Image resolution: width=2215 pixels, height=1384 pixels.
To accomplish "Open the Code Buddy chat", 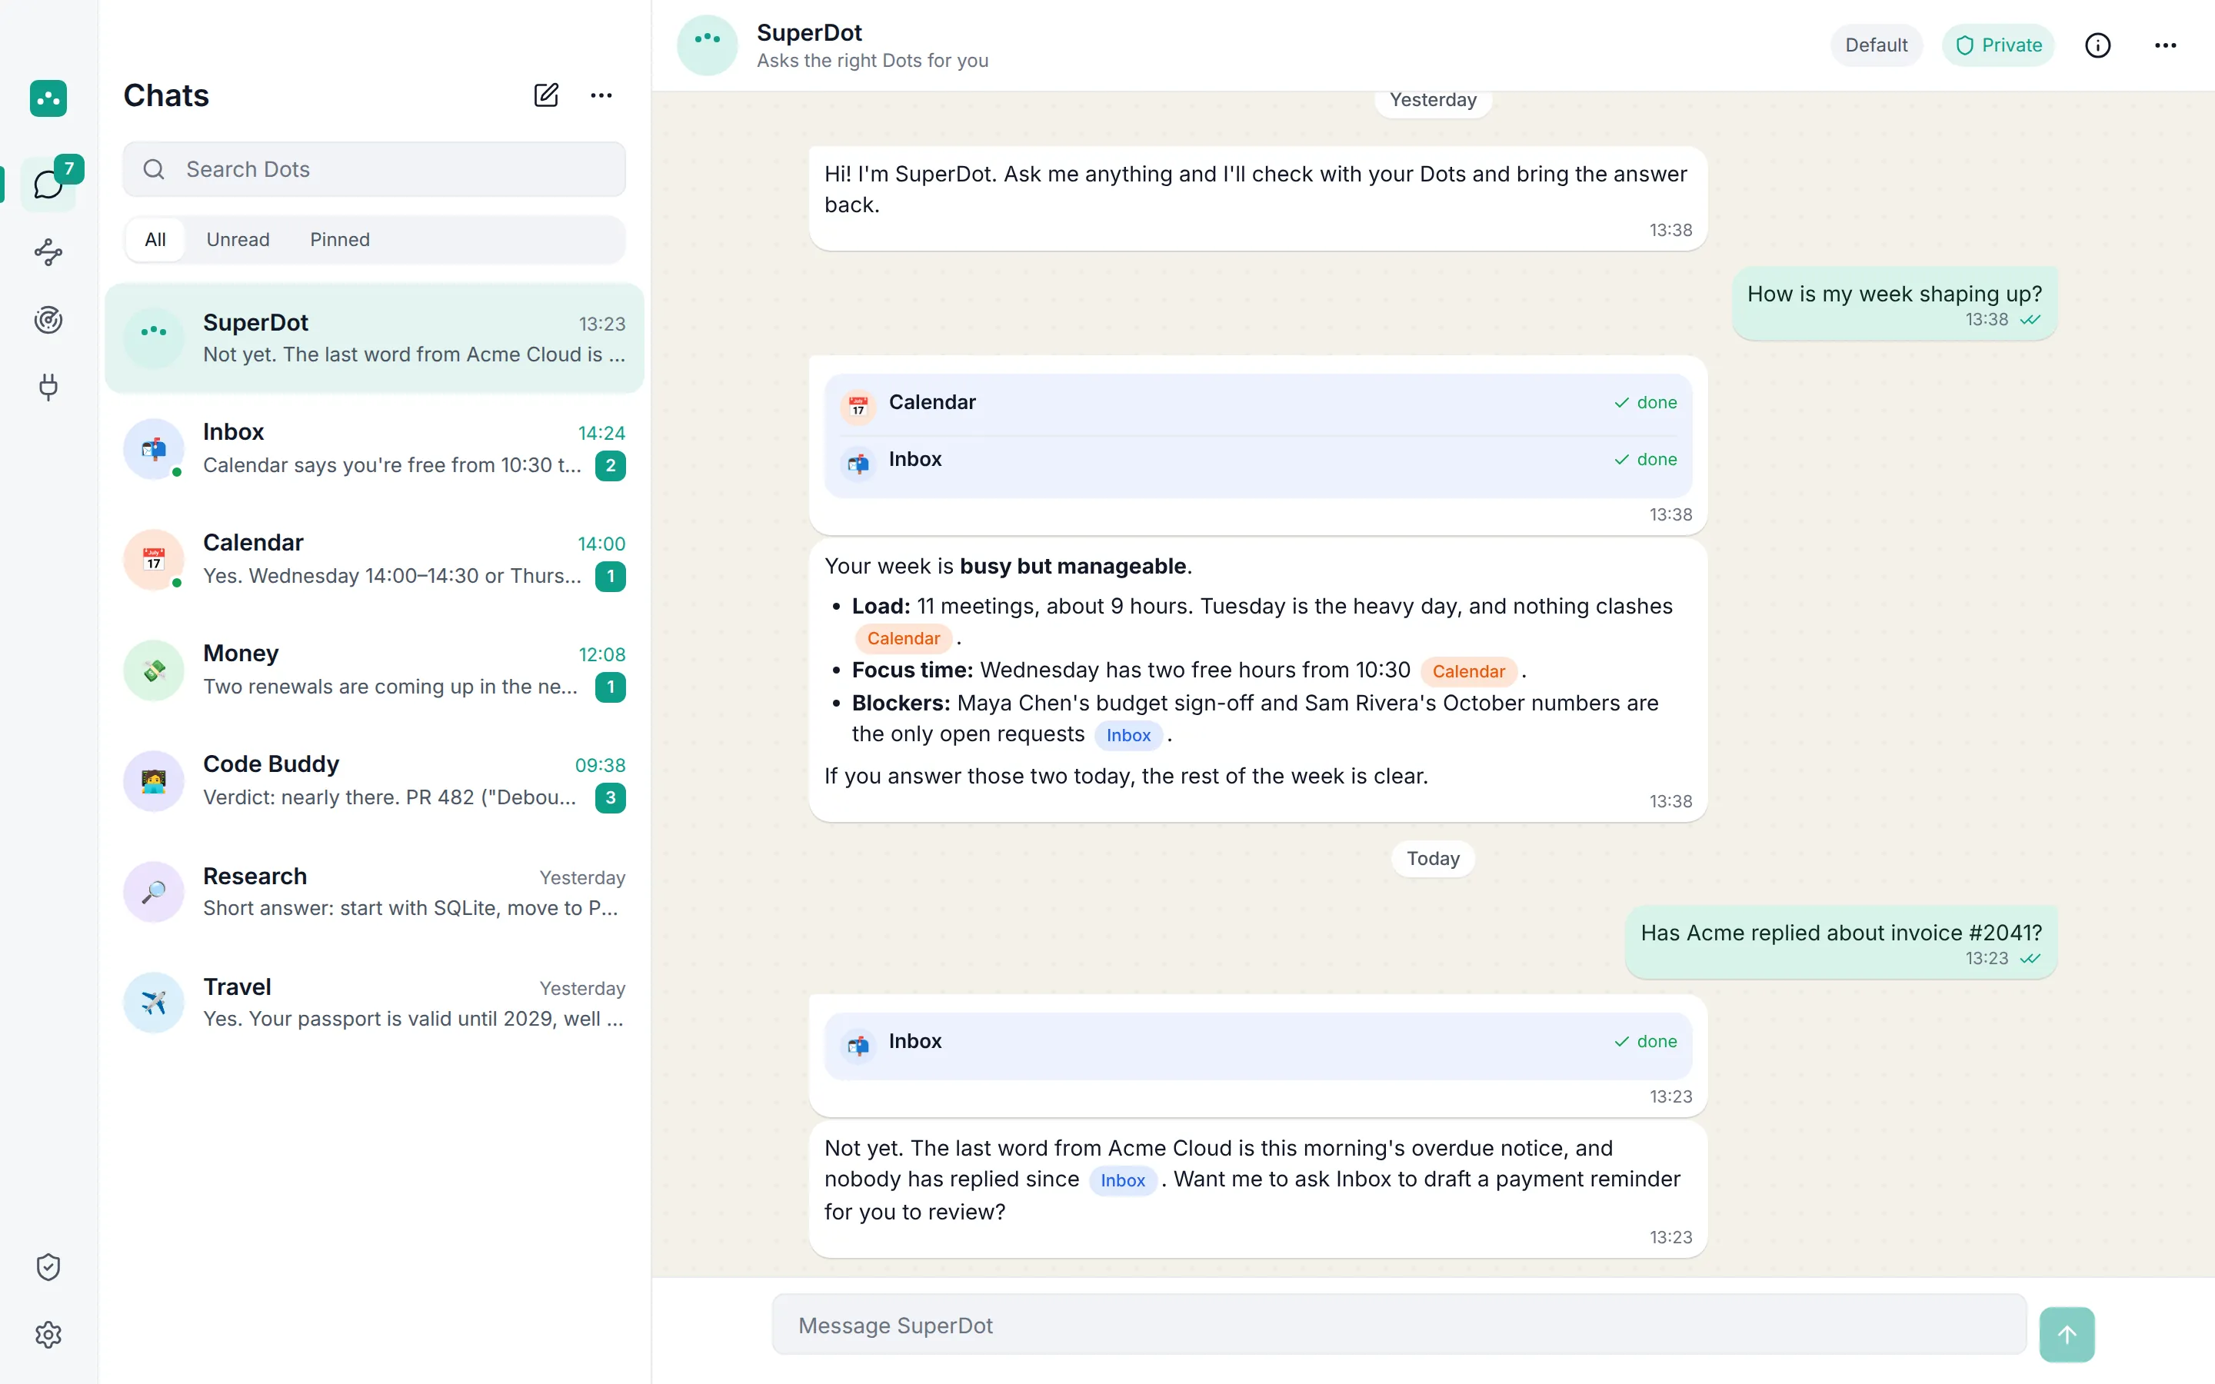I will click(x=375, y=782).
